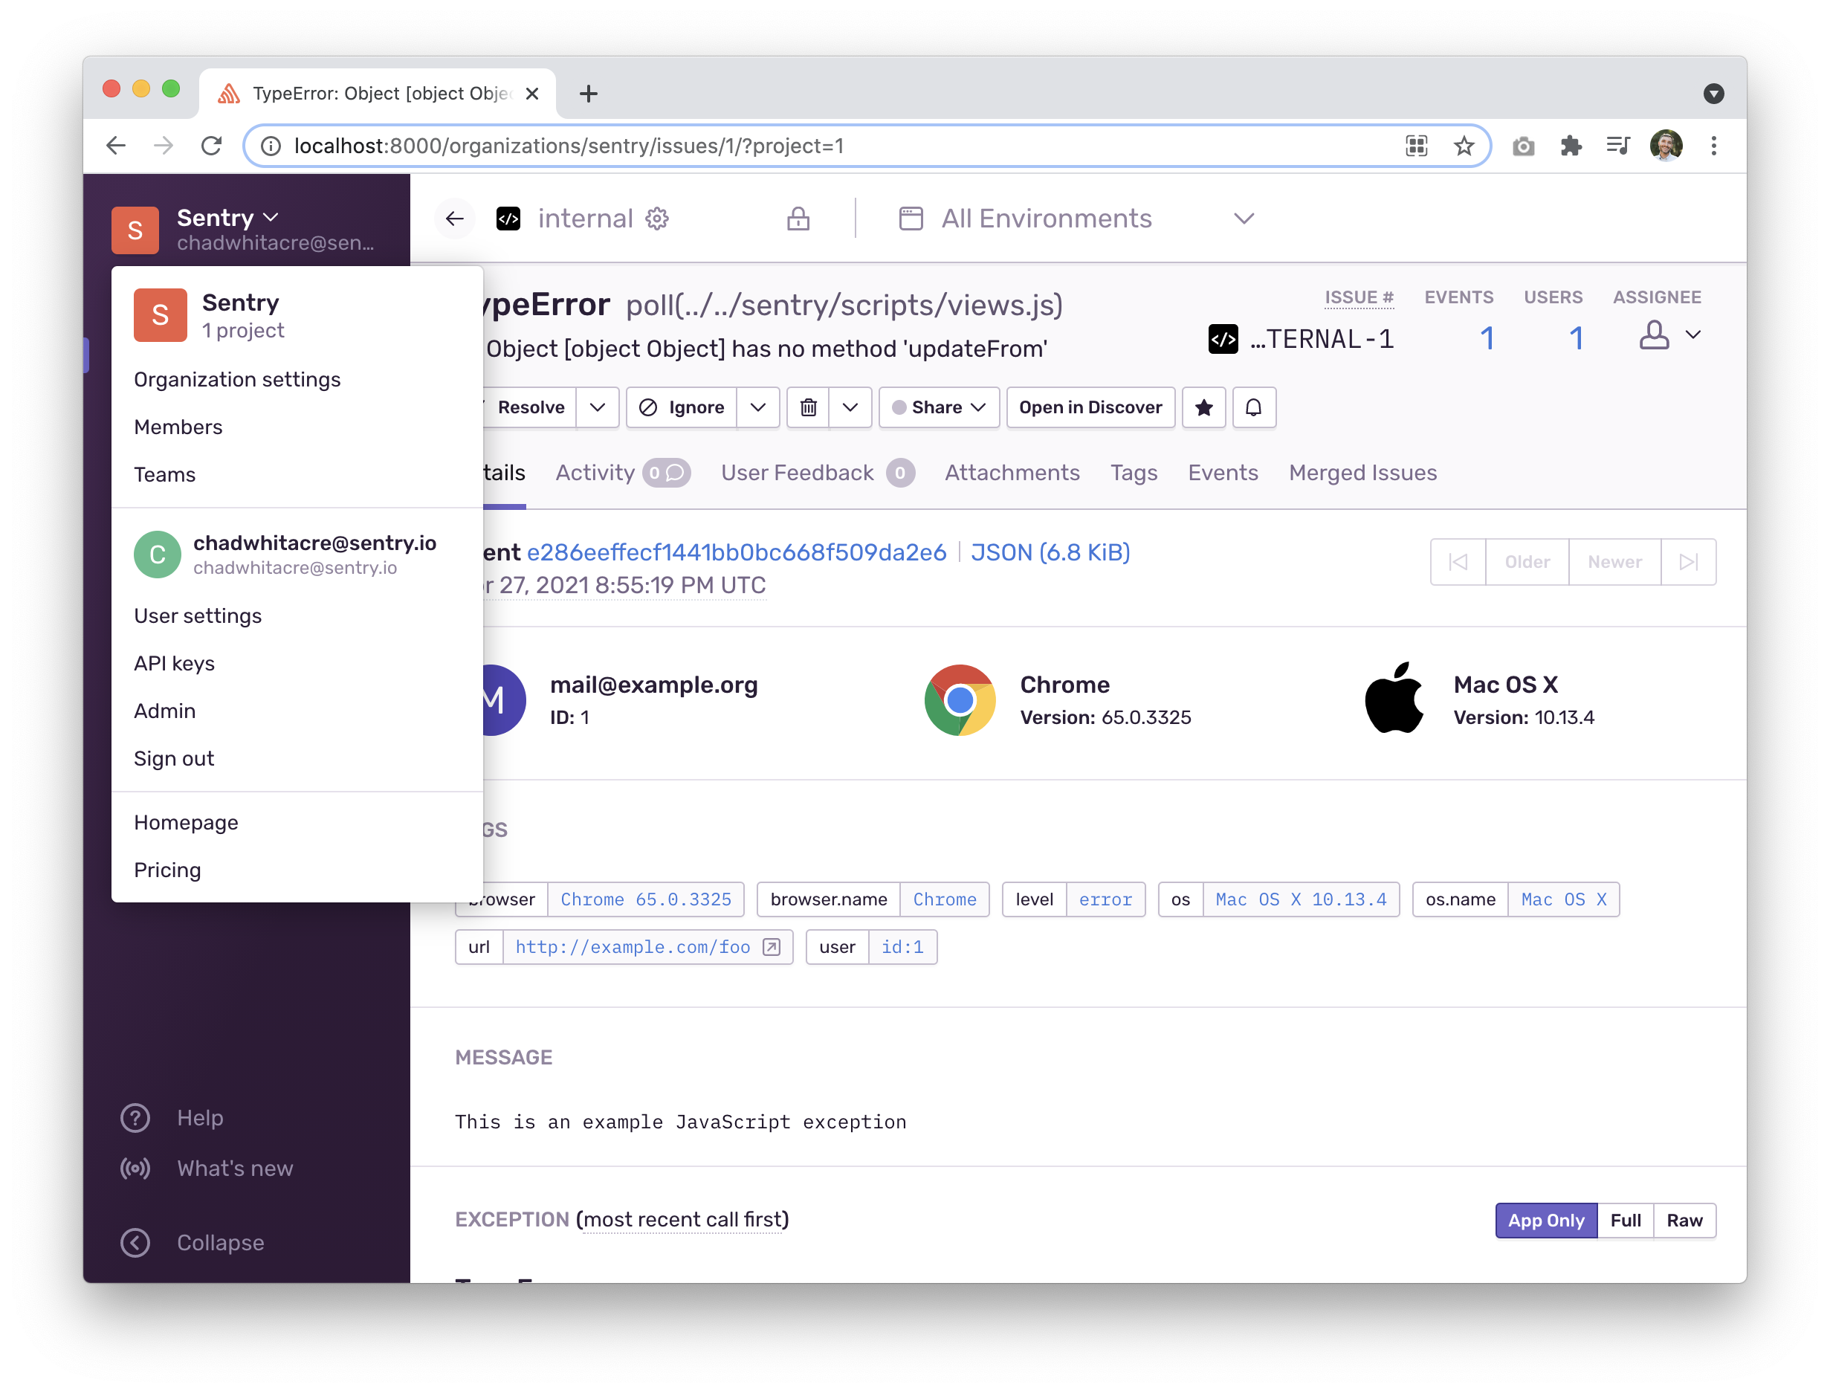The image size is (1830, 1393).
Task: Open Organization settings from menu
Action: [x=237, y=380]
